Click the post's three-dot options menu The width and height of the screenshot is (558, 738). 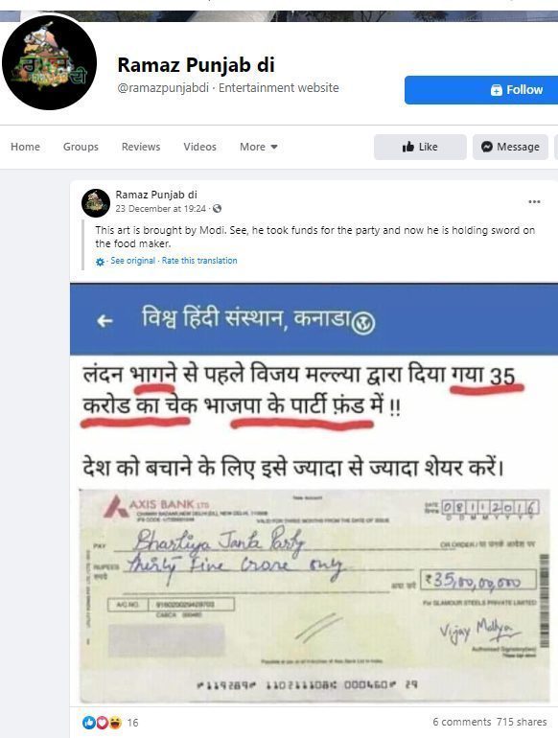tap(534, 202)
